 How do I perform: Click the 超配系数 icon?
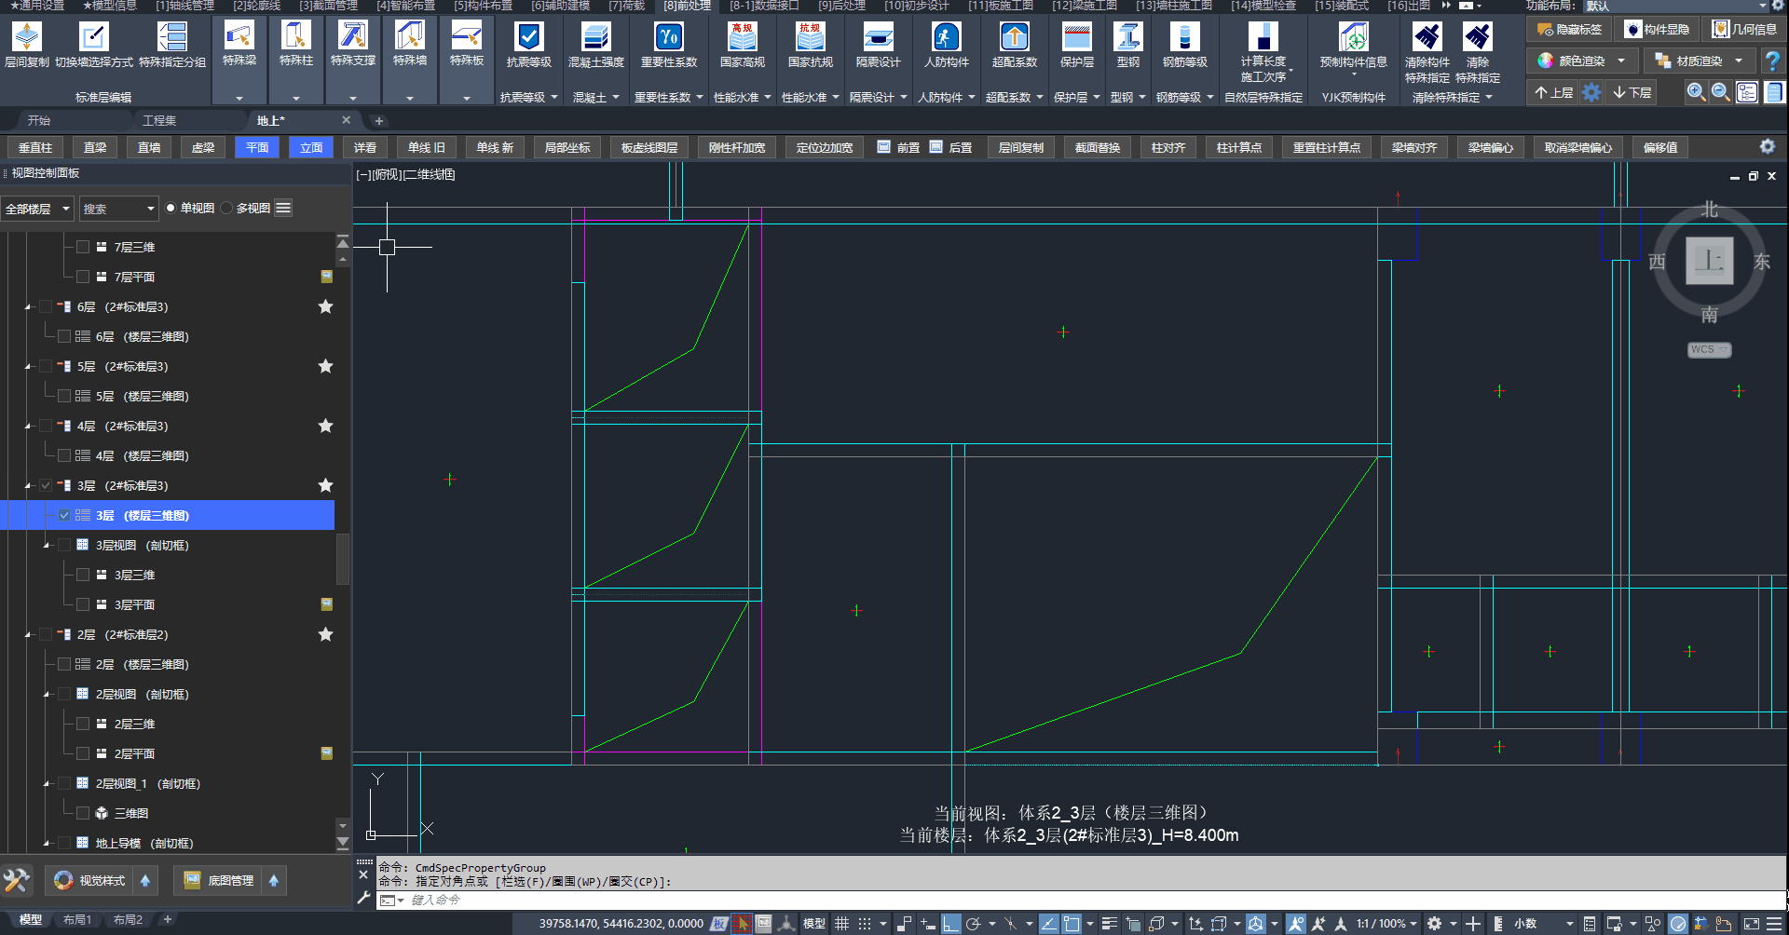(x=1015, y=37)
